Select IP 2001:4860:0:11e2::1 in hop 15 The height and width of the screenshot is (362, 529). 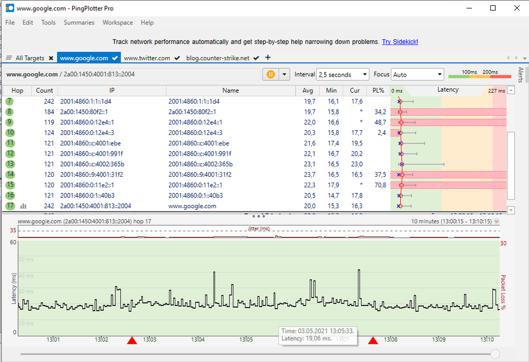[x=87, y=185]
